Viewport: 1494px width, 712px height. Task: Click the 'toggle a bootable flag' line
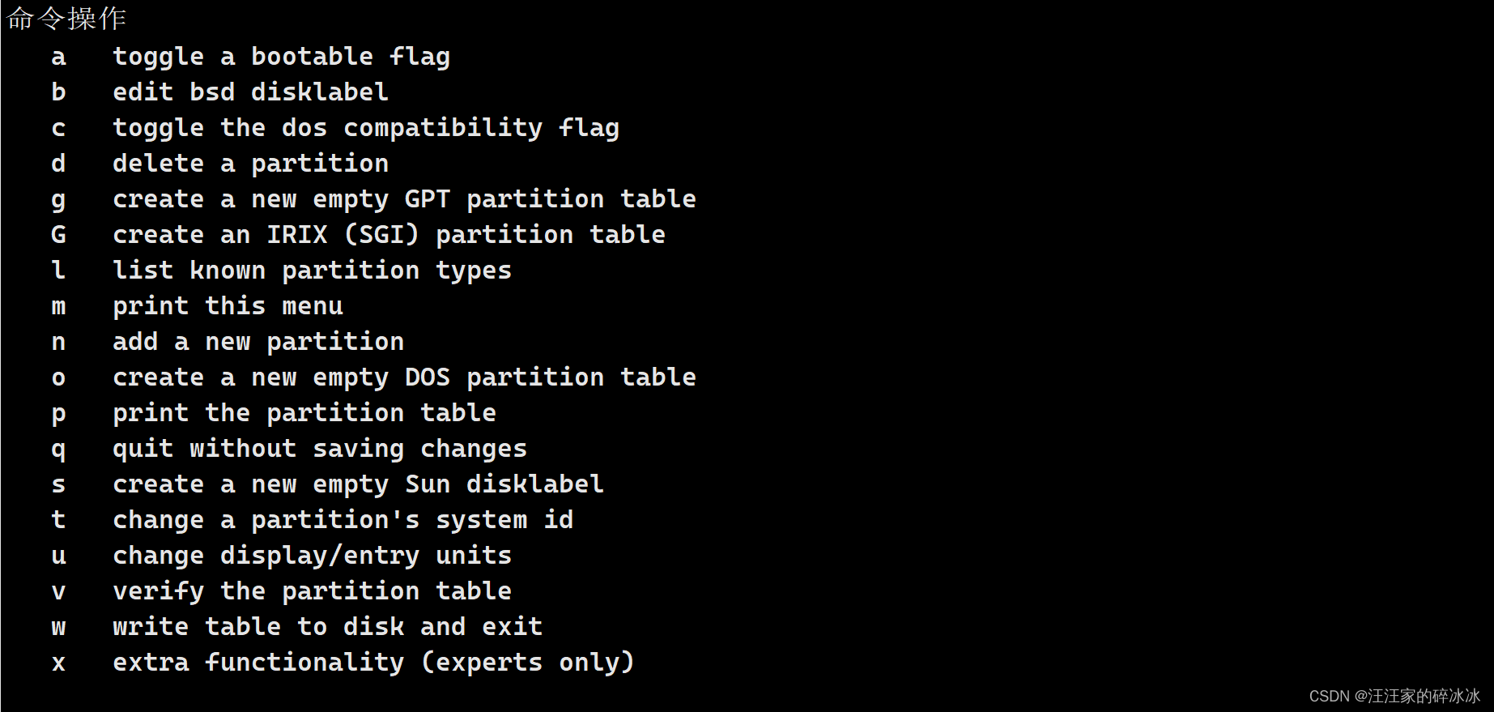click(x=281, y=57)
